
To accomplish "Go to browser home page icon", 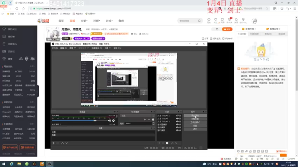I will coord(23,9).
